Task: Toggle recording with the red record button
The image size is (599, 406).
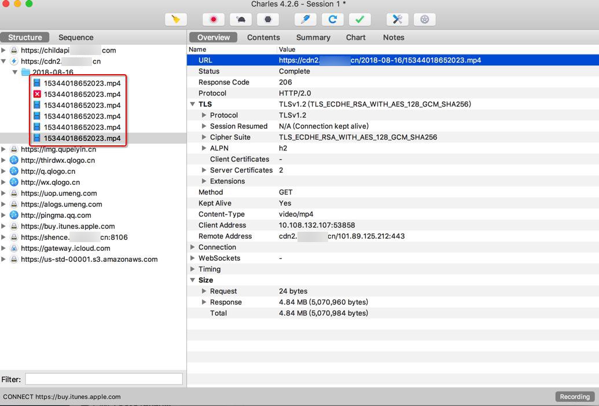Action: click(x=214, y=19)
